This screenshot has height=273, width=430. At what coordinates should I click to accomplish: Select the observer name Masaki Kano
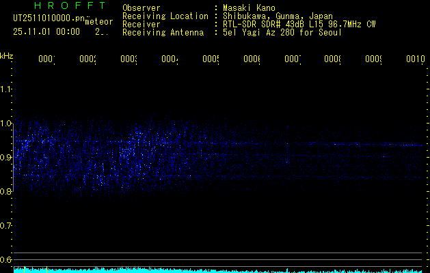[249, 8]
